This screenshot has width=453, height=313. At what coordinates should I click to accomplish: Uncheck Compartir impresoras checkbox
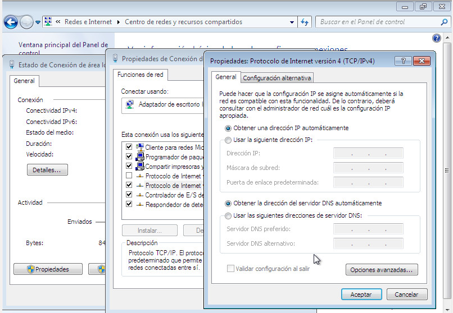coord(129,167)
